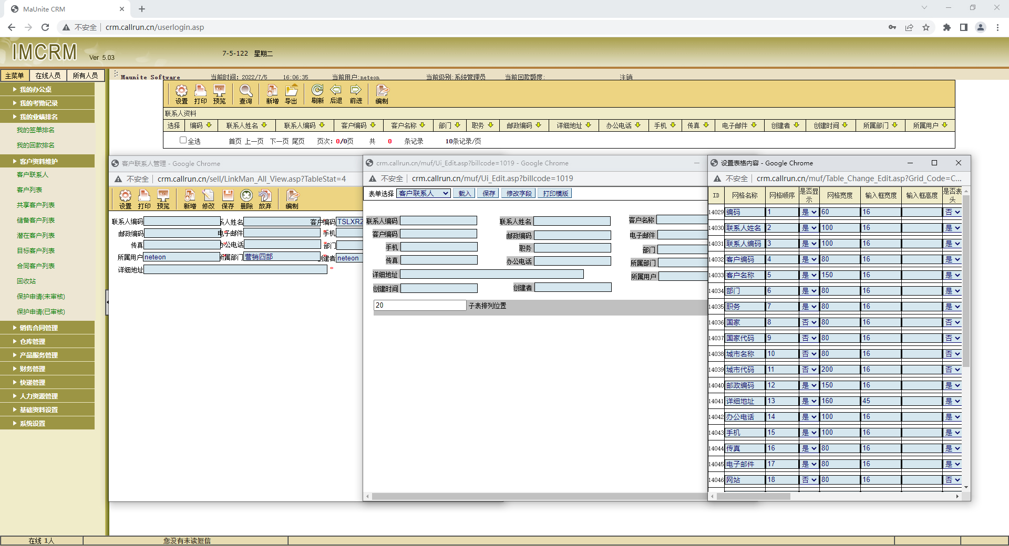
Task: Click 设置 icon in 客户联系人管理 window
Action: [125, 199]
